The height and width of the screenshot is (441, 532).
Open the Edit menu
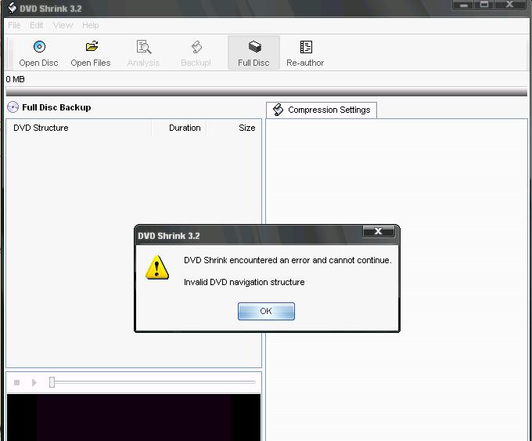tap(36, 25)
